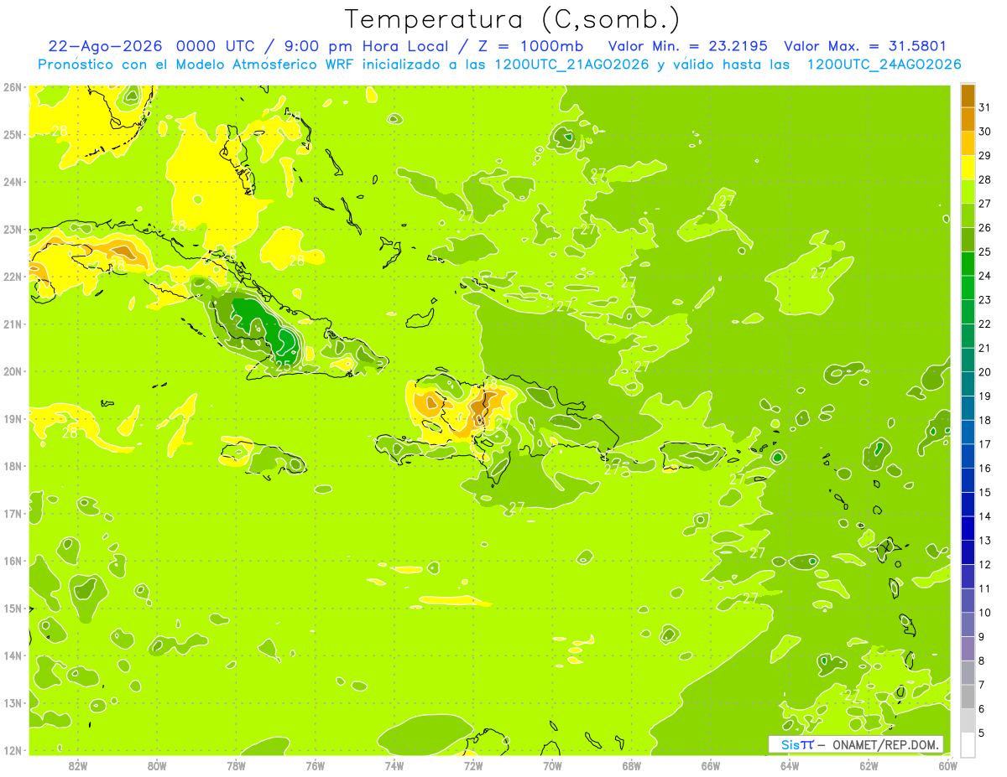Click the "Valor Min. = 23.2195" value
The width and height of the screenshot is (1007, 777).
pyautogui.click(x=687, y=46)
